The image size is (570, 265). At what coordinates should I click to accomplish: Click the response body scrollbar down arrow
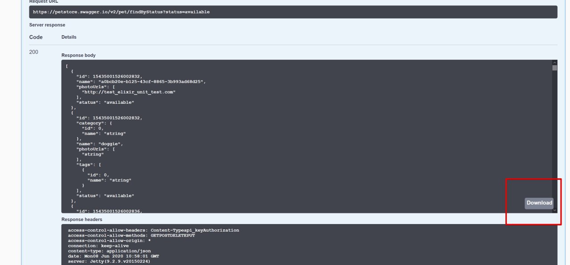pyautogui.click(x=554, y=210)
